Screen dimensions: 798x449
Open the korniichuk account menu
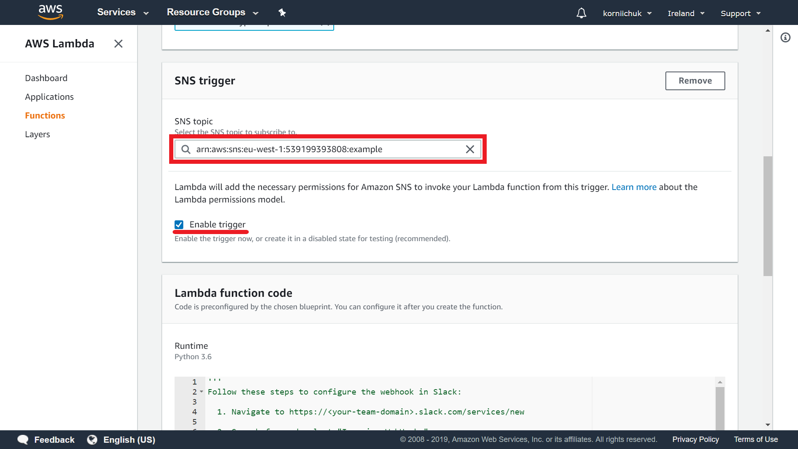pyautogui.click(x=627, y=13)
